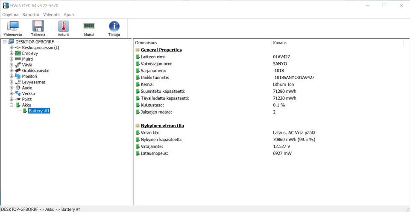Click the Nykyinen virran tila heading
The image size is (410, 212).
pos(162,126)
